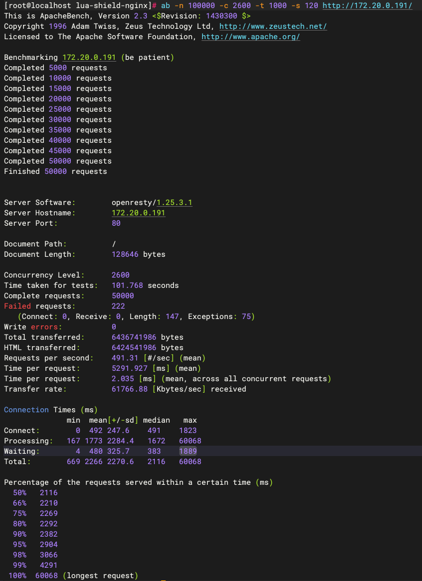Click the blue 'Connection' Times heading
Image resolution: width=422 pixels, height=581 pixels.
coord(26,410)
